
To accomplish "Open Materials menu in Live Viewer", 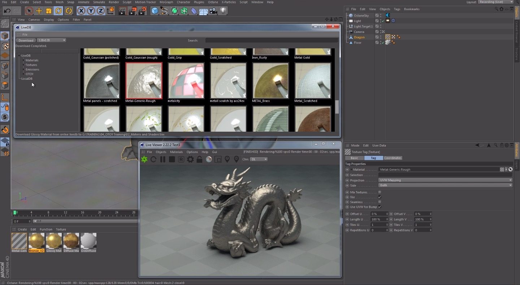I will 176,152.
